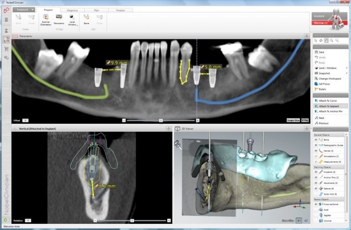The height and width of the screenshot is (230, 351).
Task: Click the Save tool
Action: (320, 52)
